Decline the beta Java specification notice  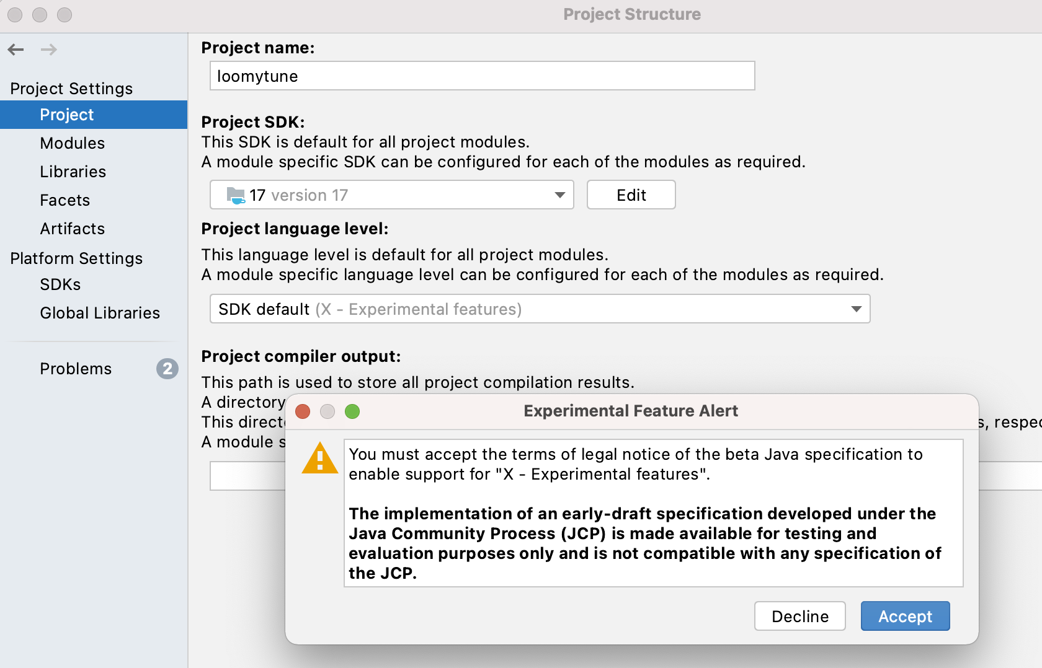[799, 616]
